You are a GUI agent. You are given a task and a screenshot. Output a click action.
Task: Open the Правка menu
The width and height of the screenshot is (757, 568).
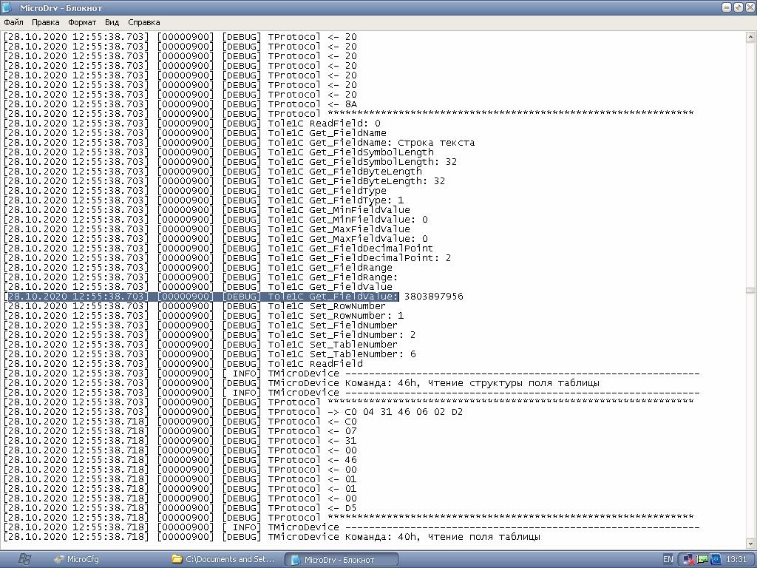[x=45, y=22]
